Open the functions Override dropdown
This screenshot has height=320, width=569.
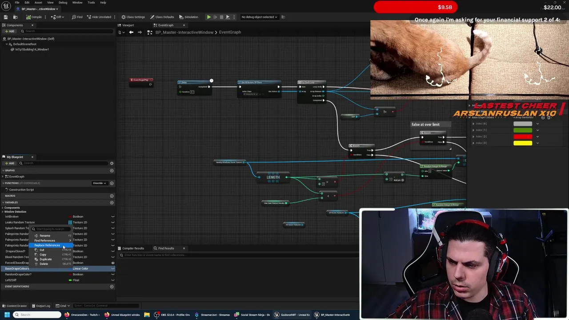pos(99,183)
